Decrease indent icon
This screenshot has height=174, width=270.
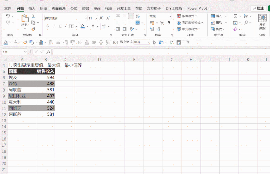pyautogui.click(x=118, y=29)
